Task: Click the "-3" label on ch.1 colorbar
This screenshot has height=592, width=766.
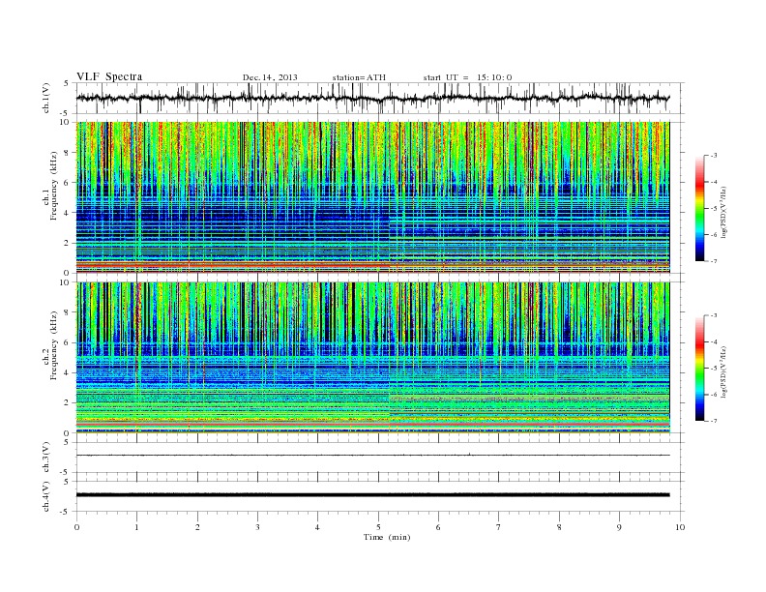Action: point(714,156)
